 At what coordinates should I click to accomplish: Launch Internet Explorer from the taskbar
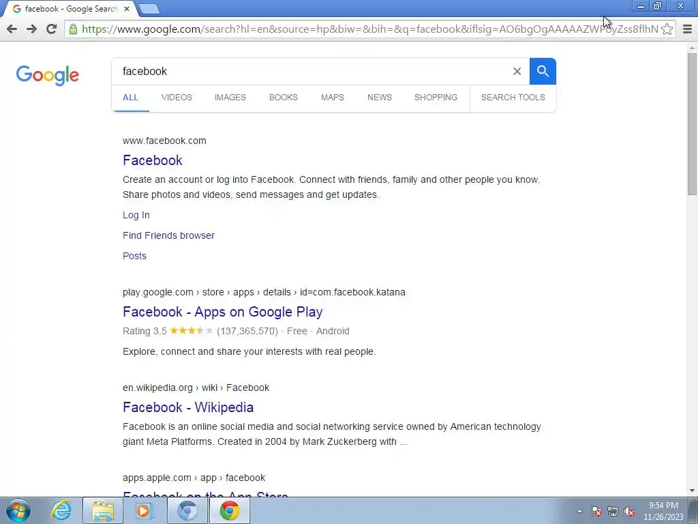61,510
